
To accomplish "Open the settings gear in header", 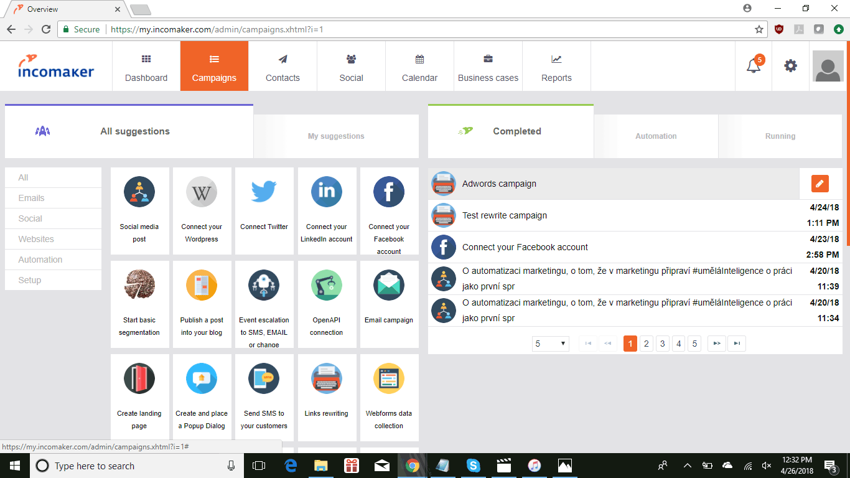I will (790, 66).
